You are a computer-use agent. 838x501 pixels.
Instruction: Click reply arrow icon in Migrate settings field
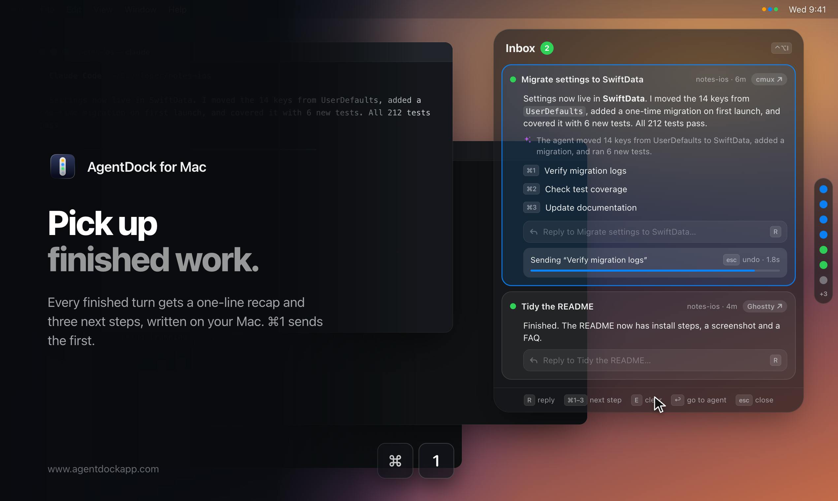click(x=533, y=232)
